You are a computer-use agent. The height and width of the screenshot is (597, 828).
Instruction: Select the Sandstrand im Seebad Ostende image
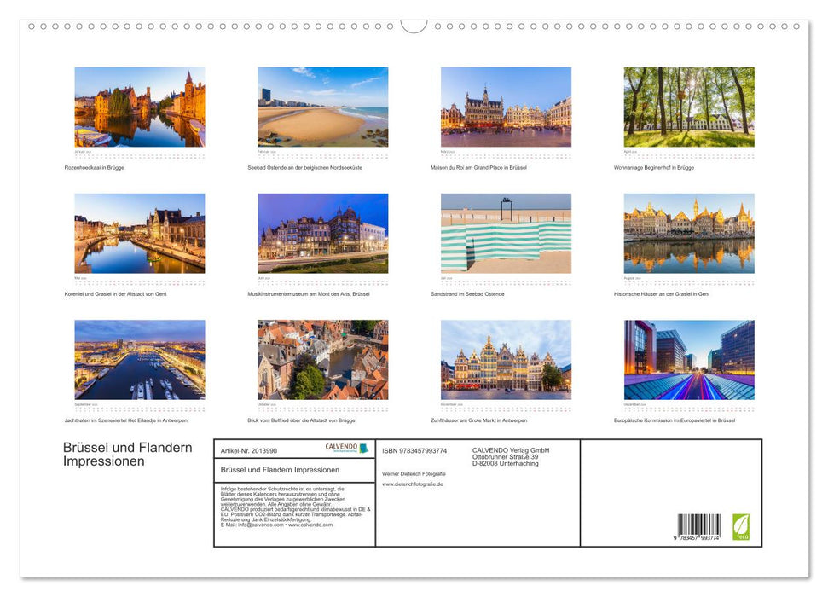(506, 232)
